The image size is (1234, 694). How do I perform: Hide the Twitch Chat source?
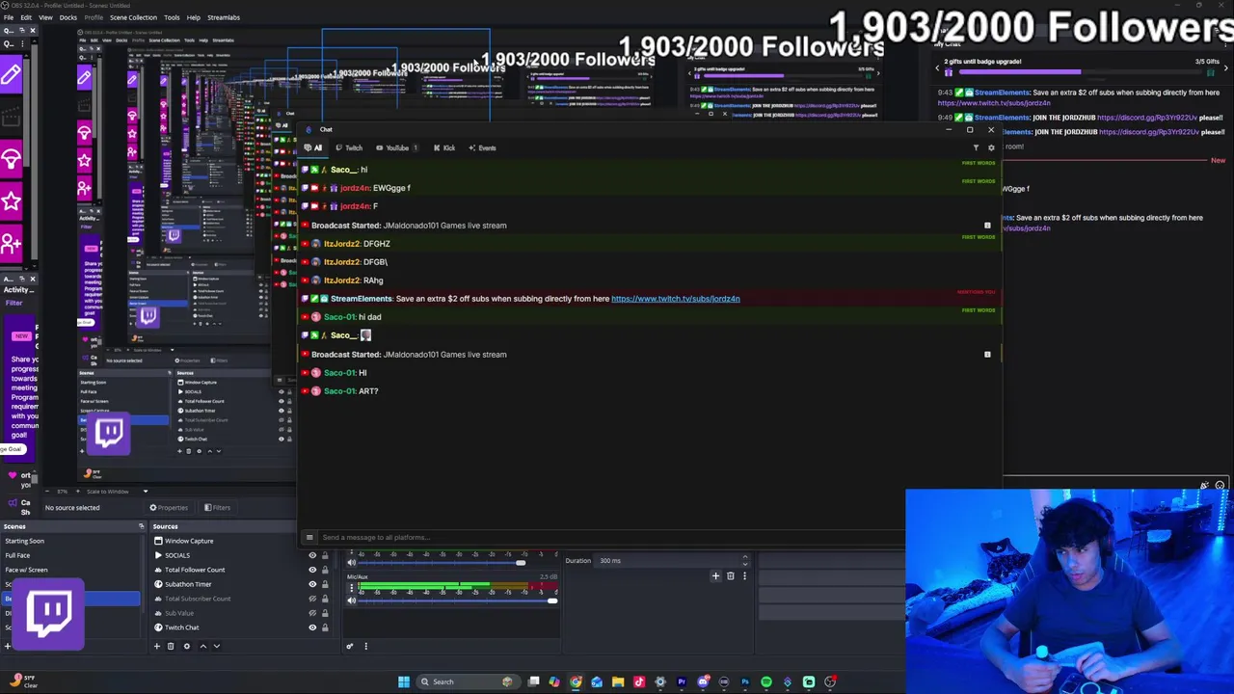point(312,627)
